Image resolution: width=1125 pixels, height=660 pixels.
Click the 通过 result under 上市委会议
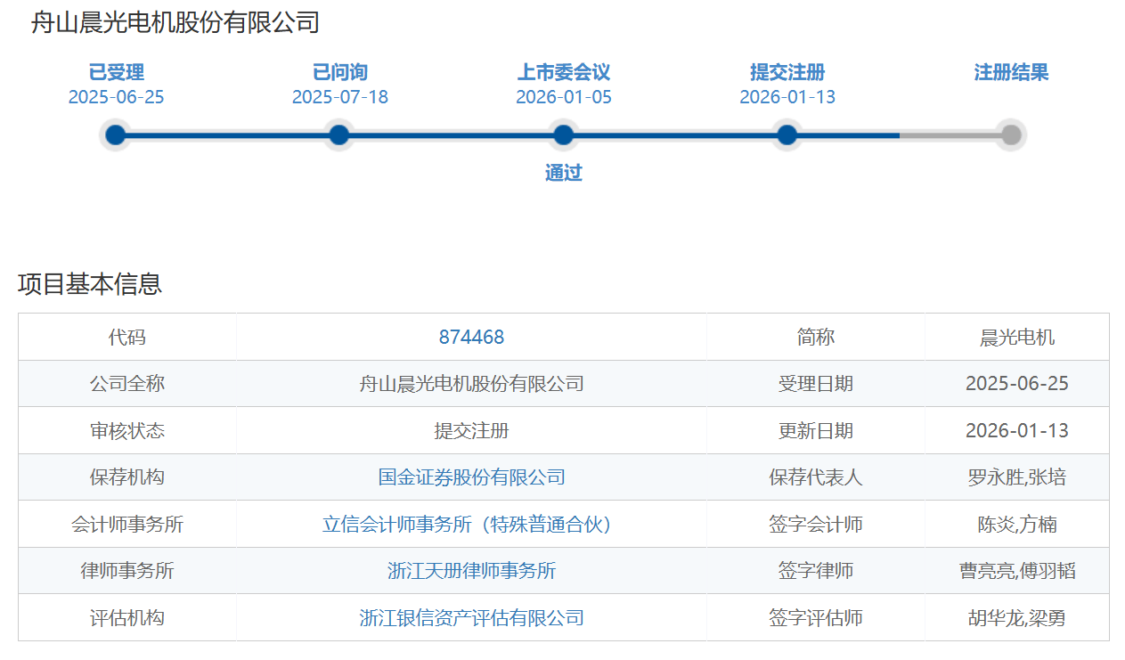point(563,173)
